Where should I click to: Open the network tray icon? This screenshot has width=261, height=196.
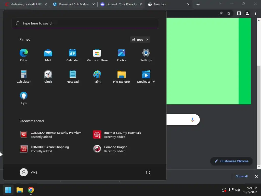click(231, 190)
